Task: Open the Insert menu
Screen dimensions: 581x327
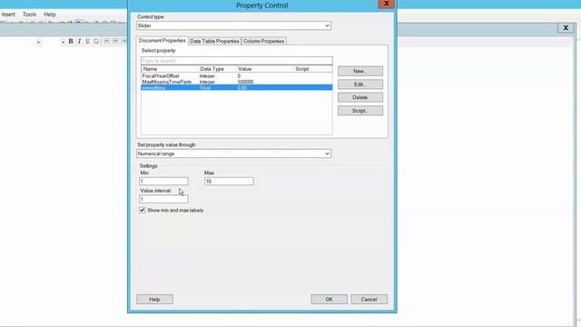Action: 8,15
